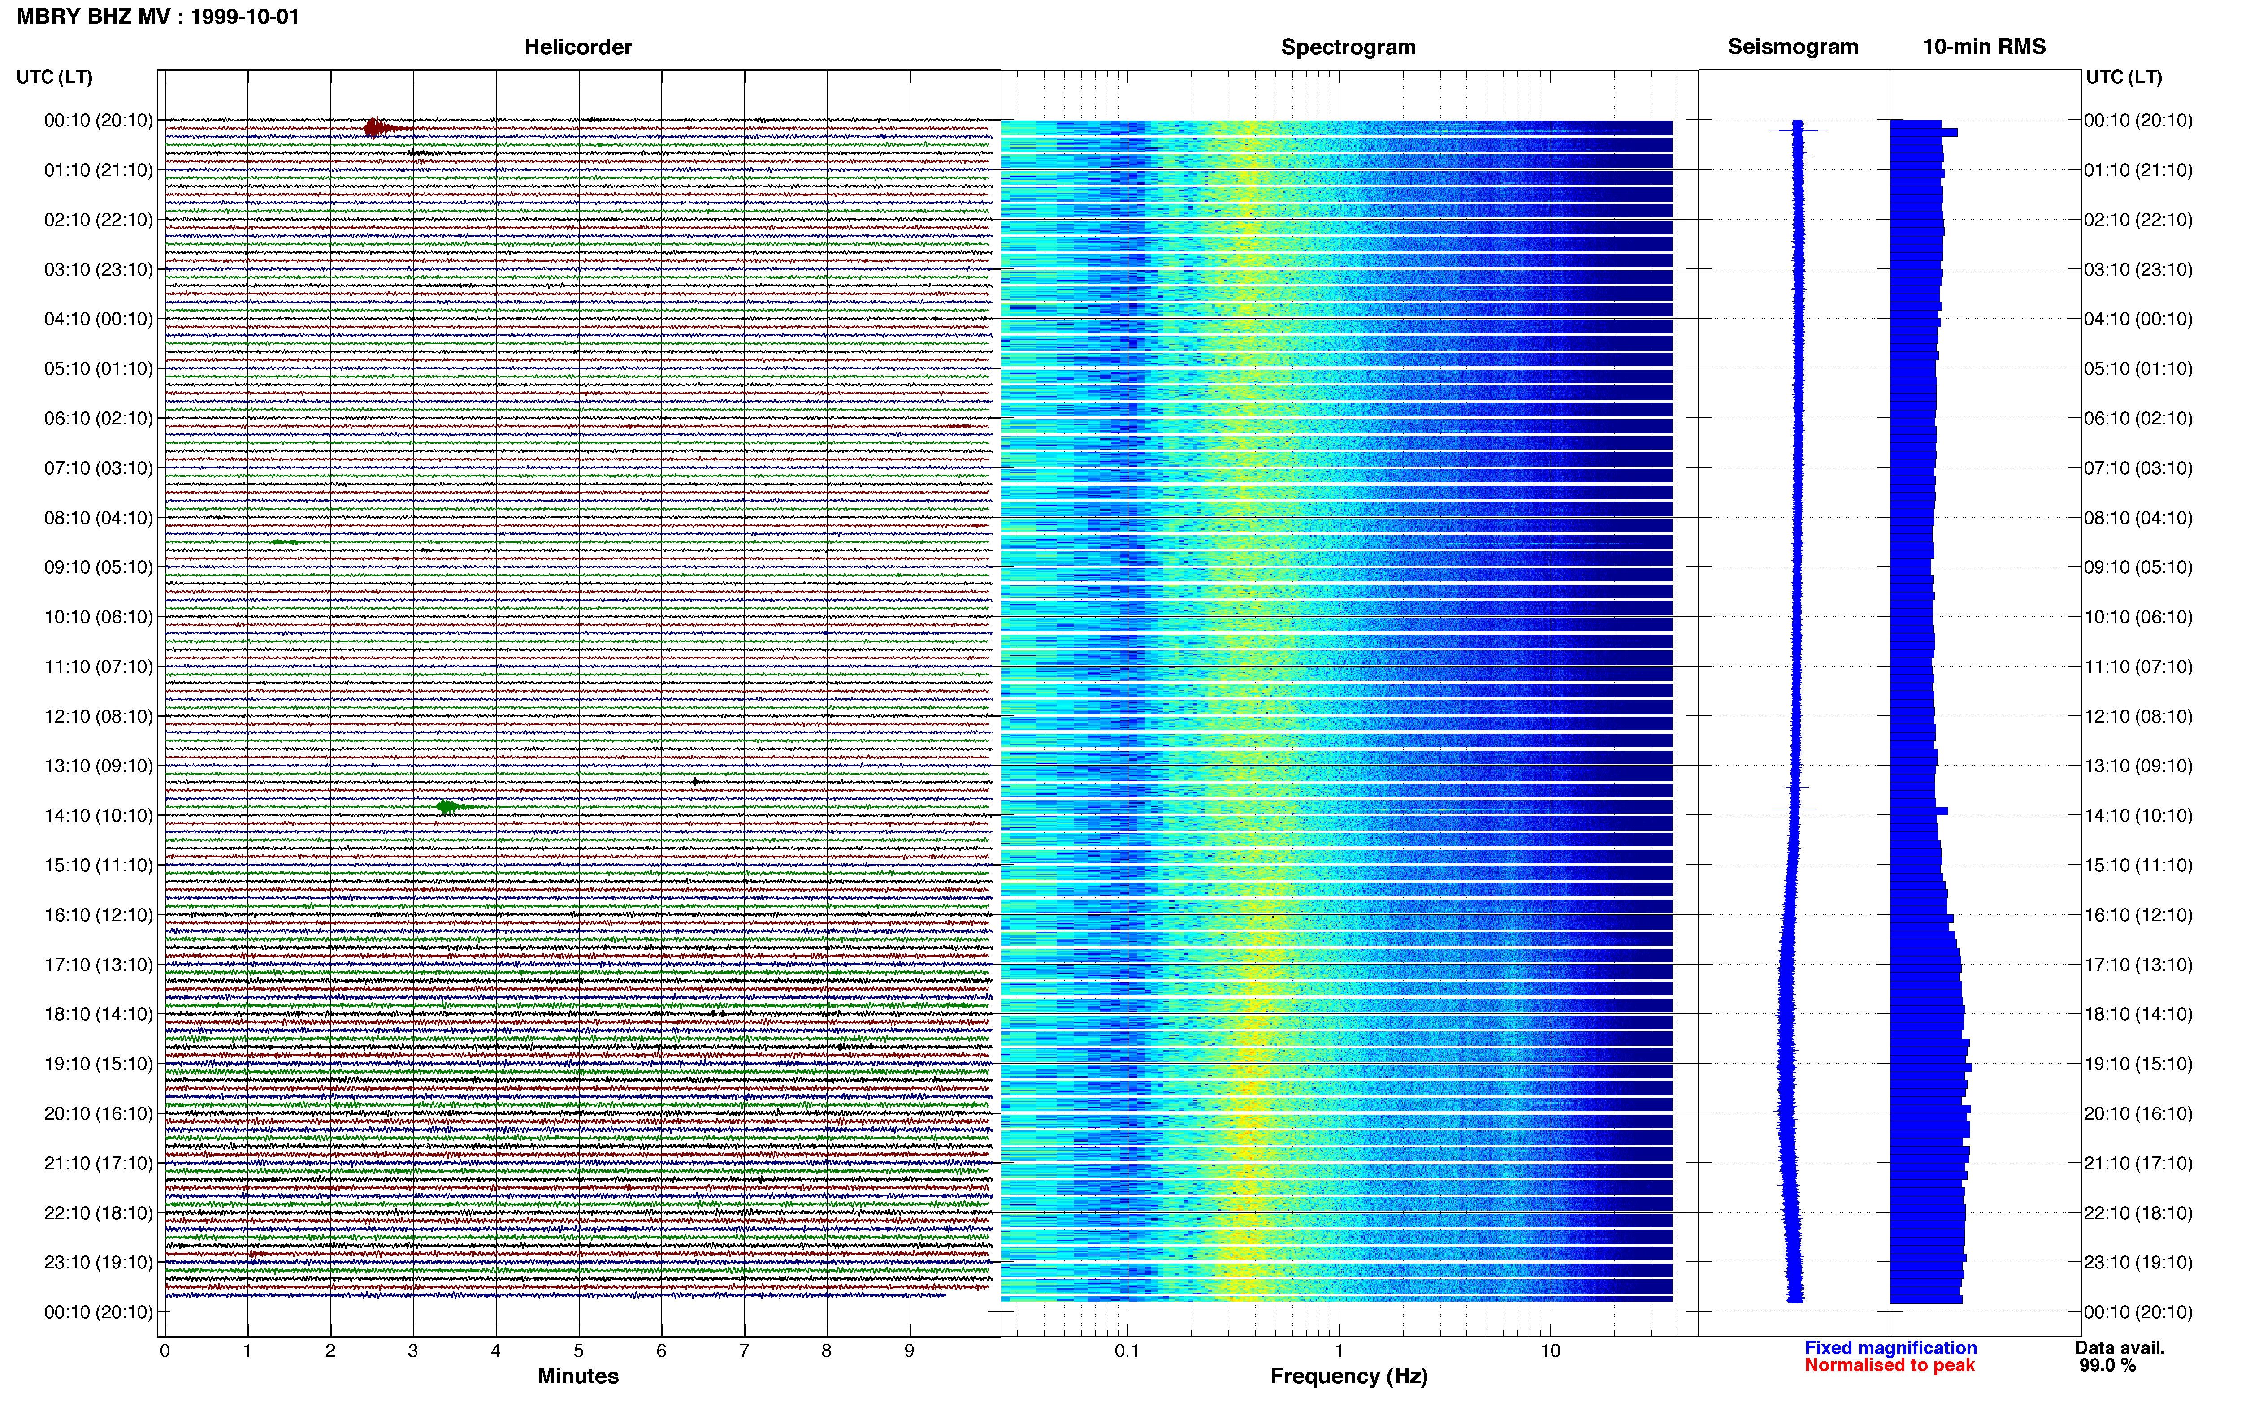The image size is (2250, 1407).
Task: Click the Seismogram panel heading
Action: click(x=1792, y=47)
